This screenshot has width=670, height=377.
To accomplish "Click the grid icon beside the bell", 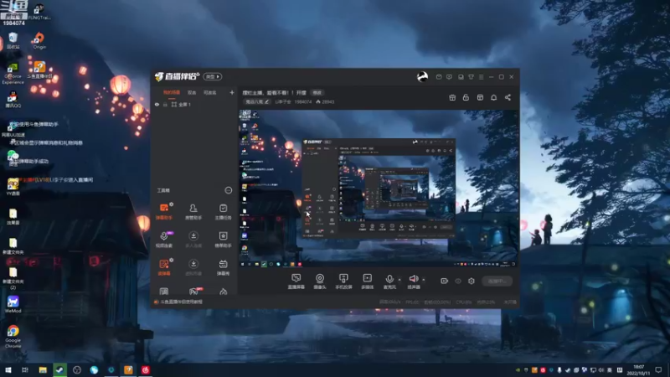I will 480,97.
